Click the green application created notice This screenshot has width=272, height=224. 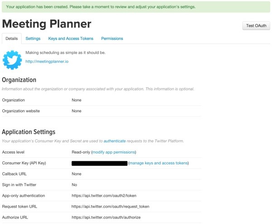click(x=136, y=7)
